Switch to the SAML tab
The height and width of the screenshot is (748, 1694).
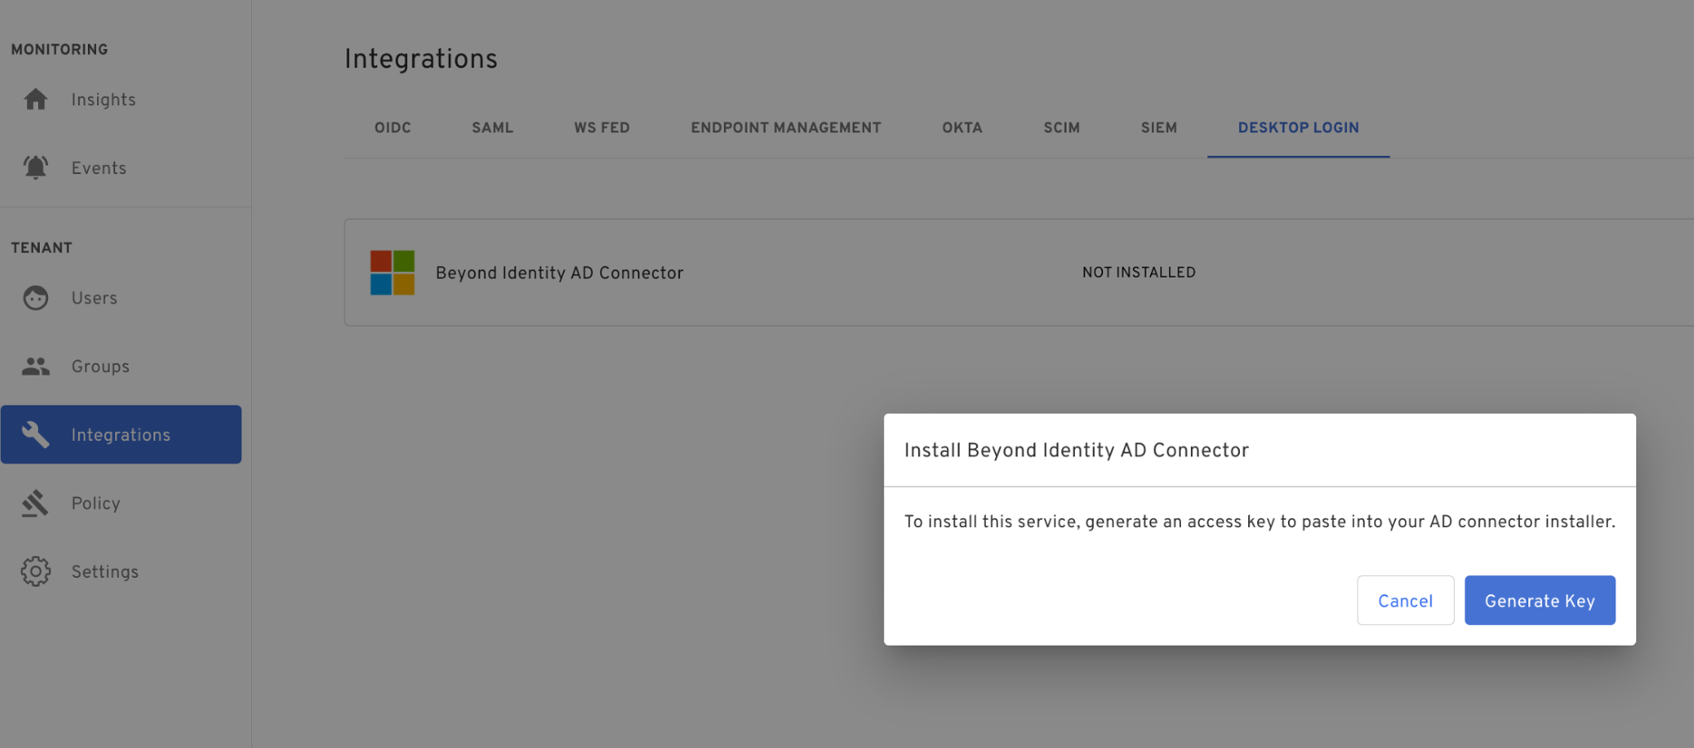(492, 129)
